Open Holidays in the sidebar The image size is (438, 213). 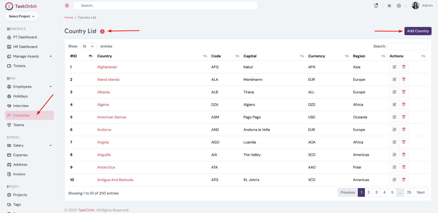coord(20,96)
